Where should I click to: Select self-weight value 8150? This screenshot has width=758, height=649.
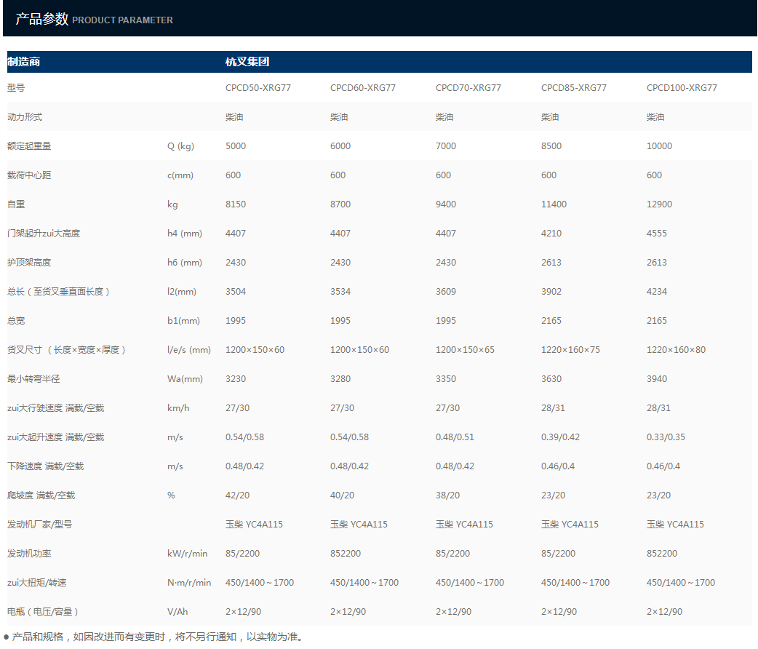(x=236, y=204)
